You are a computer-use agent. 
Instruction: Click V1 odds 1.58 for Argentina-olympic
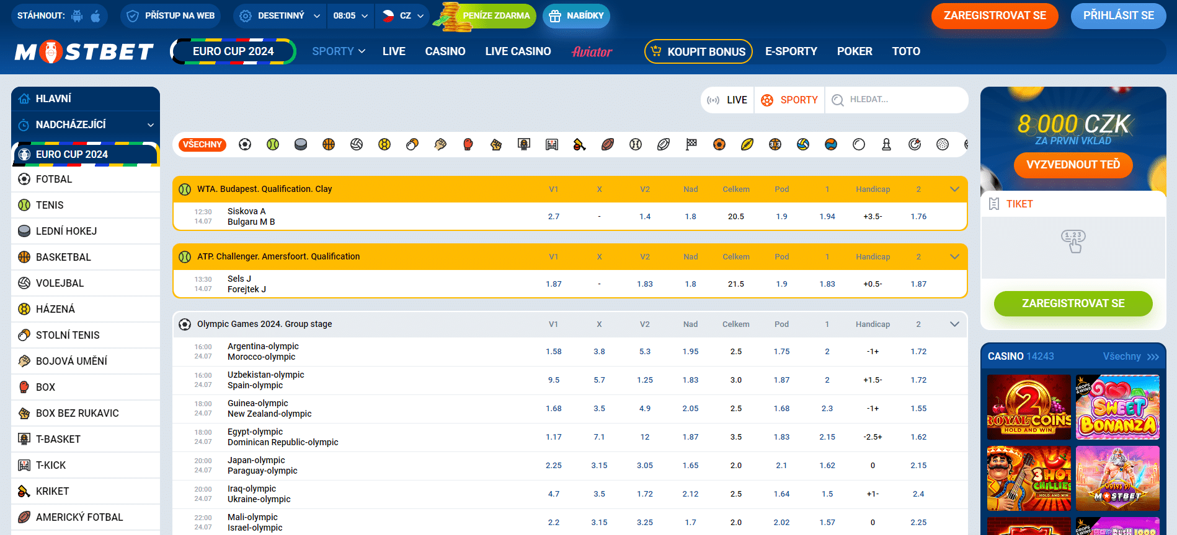[x=554, y=352]
